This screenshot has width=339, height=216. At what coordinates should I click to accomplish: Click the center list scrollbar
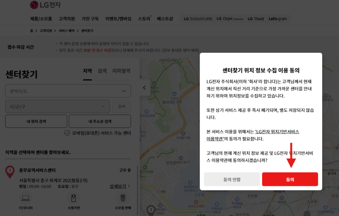pos(137,190)
